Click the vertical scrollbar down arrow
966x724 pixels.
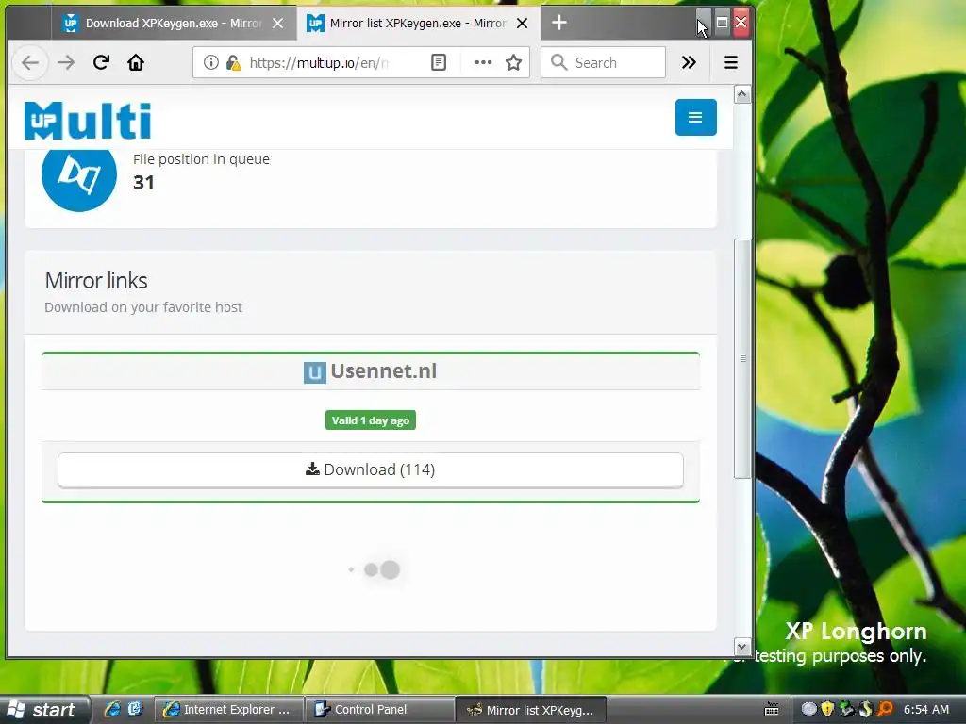(x=742, y=647)
